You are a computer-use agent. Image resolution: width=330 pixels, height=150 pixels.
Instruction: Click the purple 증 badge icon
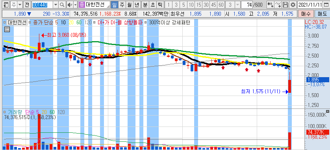[x=82, y=5]
